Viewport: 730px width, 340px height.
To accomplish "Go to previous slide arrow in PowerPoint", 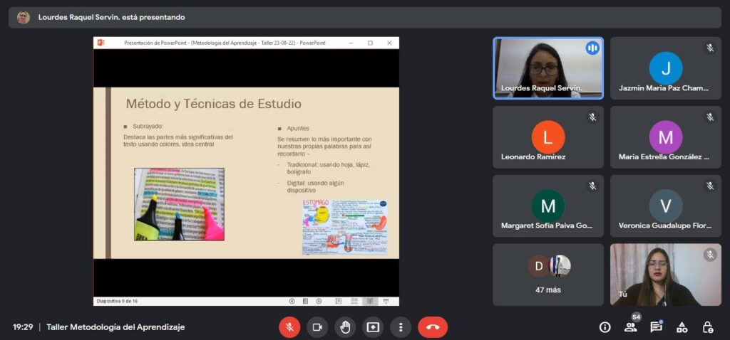I will [292, 301].
